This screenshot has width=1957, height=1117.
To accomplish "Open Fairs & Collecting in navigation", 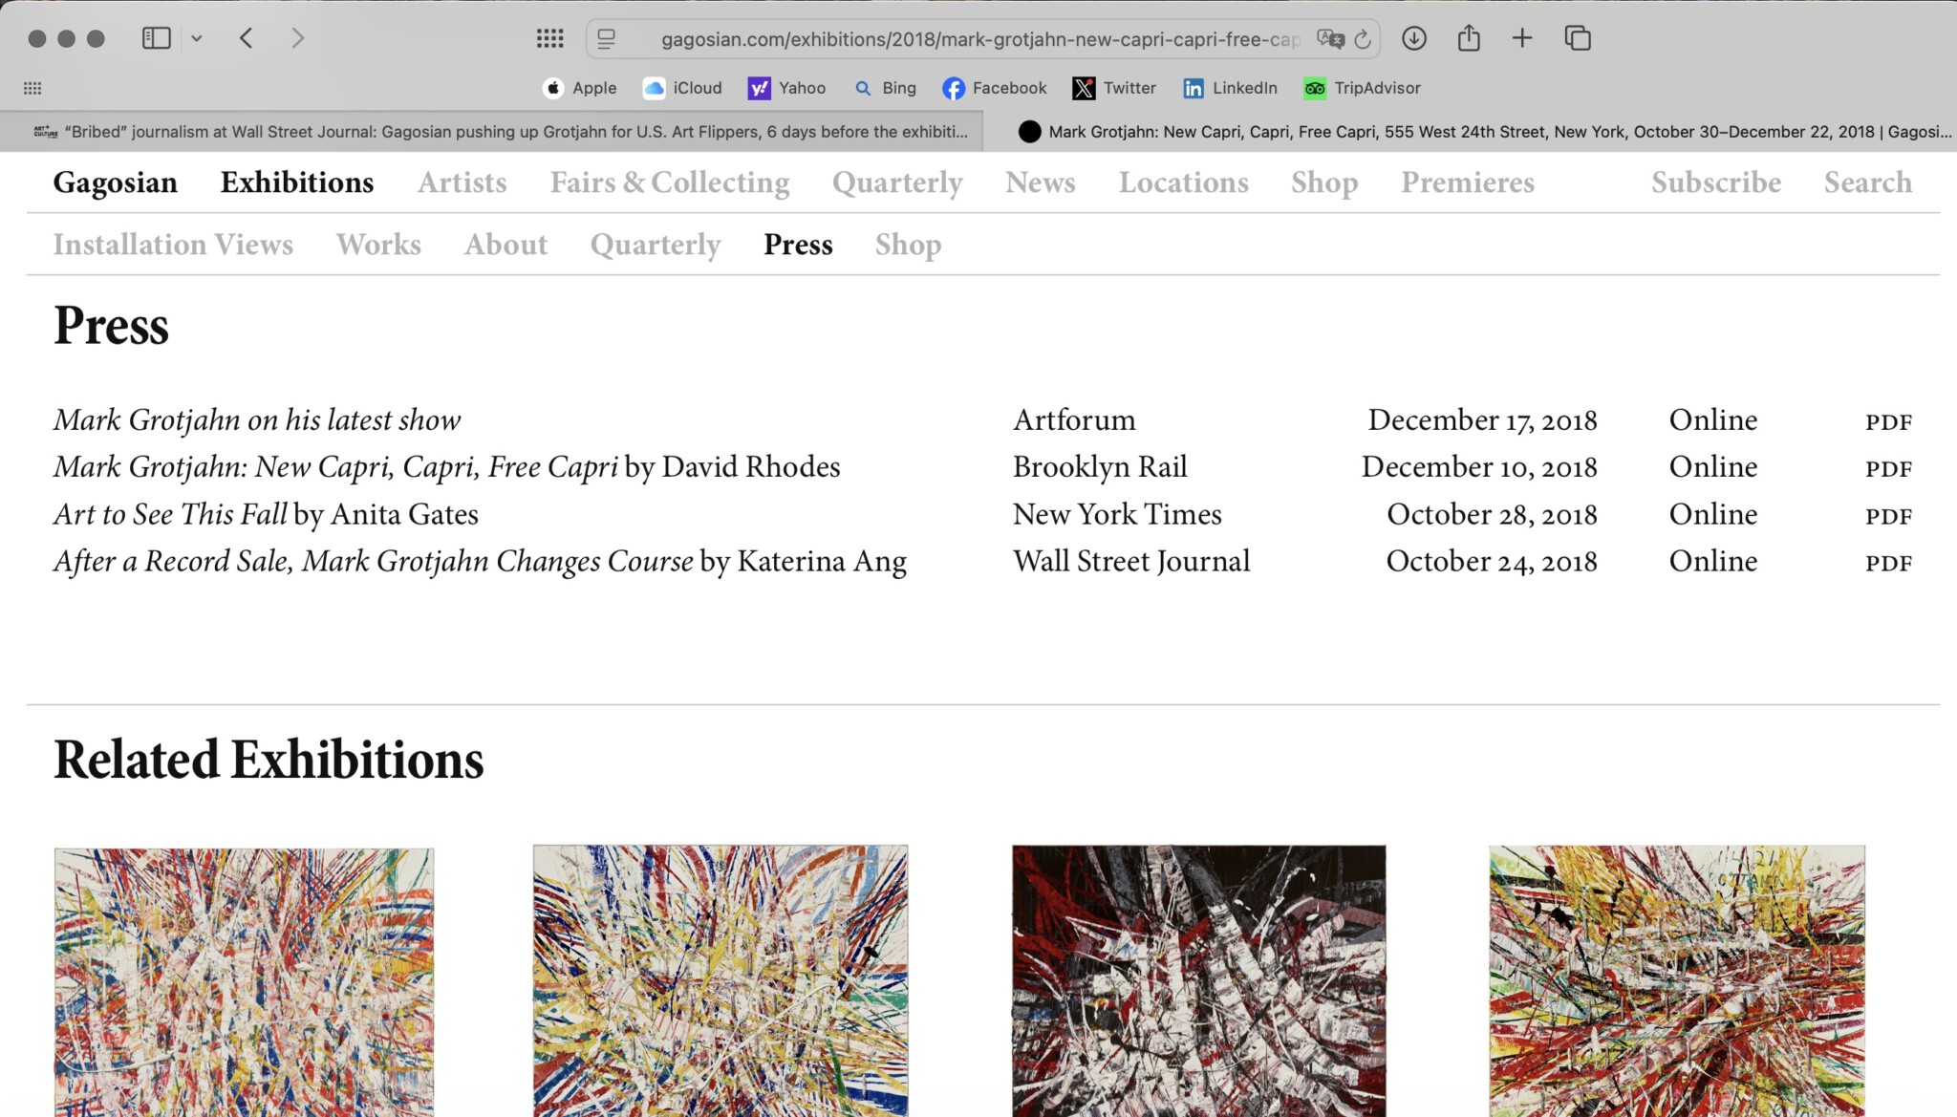I will (x=669, y=183).
